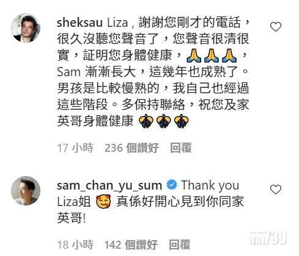
Task: Click the blue verified badge beside sam_chan_yu_sum
Action: click(172, 185)
